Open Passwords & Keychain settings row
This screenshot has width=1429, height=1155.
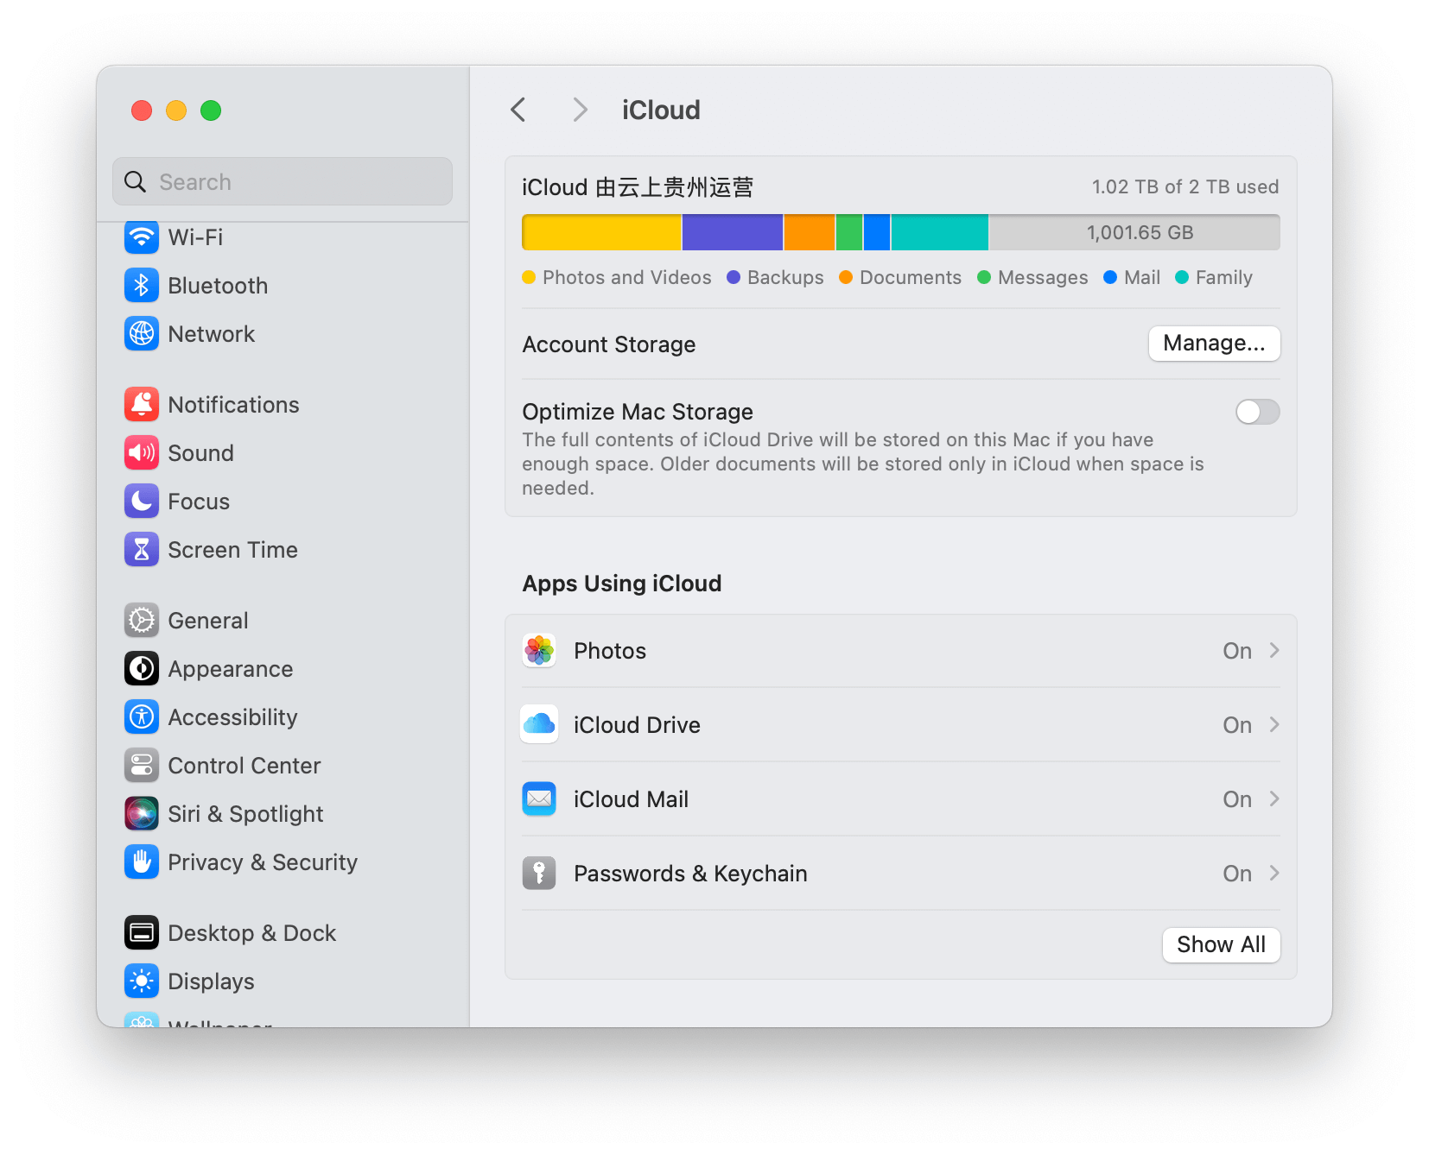[901, 874]
